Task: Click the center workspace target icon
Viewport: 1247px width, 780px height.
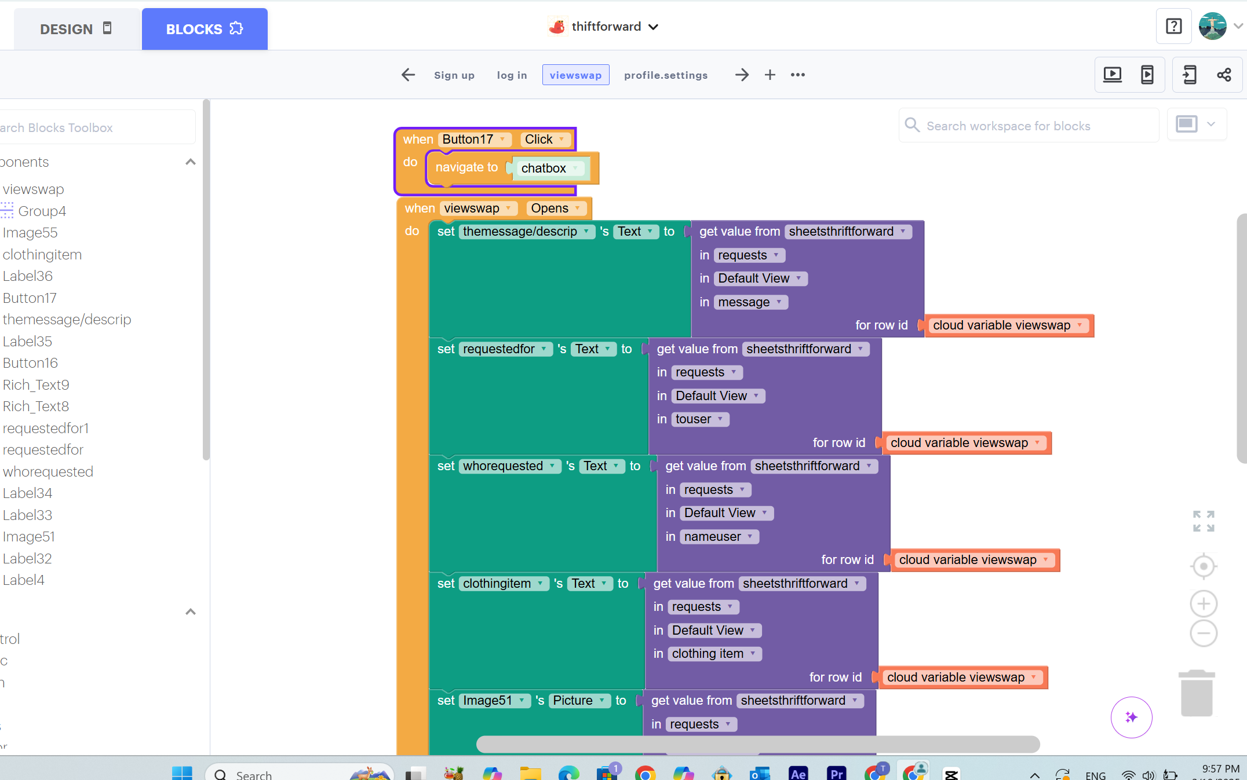Action: (1203, 566)
